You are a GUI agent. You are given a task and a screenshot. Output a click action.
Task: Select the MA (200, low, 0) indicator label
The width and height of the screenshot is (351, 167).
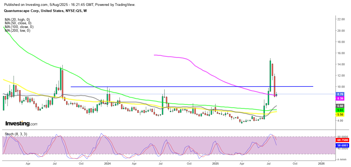pos(17,31)
